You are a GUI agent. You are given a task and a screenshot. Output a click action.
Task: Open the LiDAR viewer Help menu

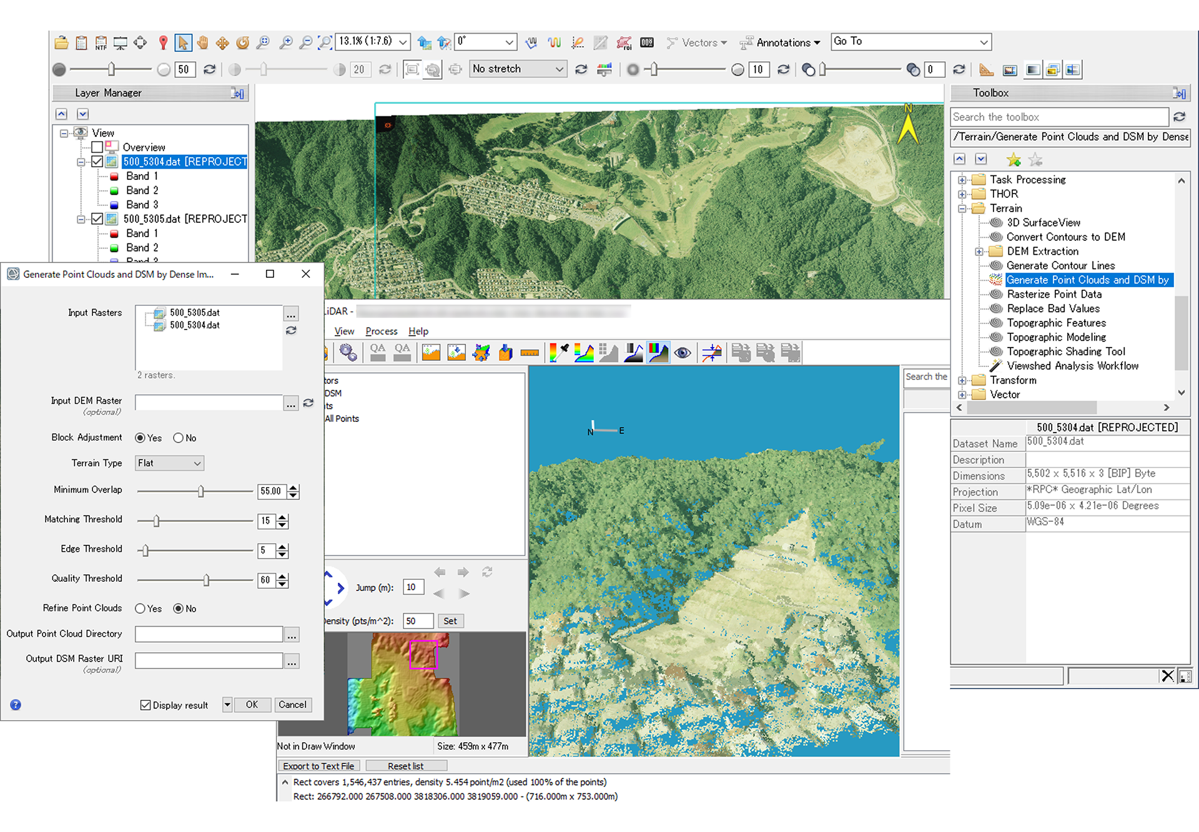(x=418, y=331)
